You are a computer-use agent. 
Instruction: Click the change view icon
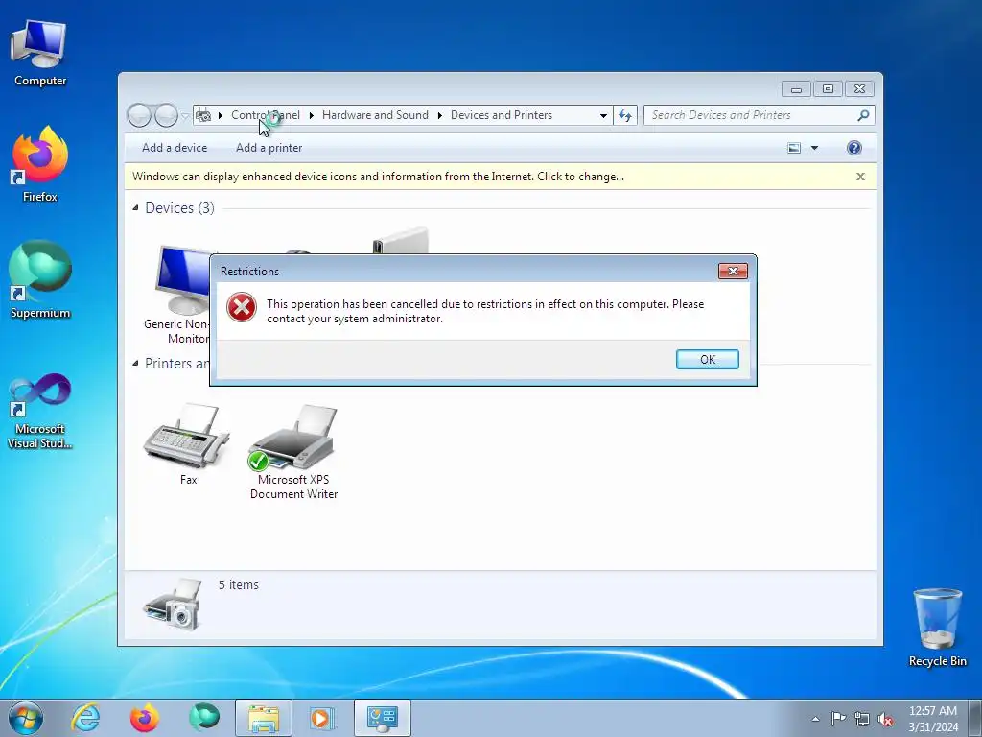point(793,148)
